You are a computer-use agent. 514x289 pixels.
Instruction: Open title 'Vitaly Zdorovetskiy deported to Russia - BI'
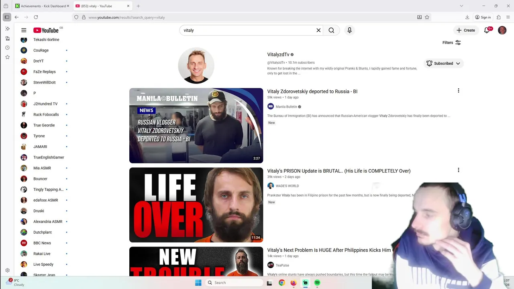click(312, 92)
